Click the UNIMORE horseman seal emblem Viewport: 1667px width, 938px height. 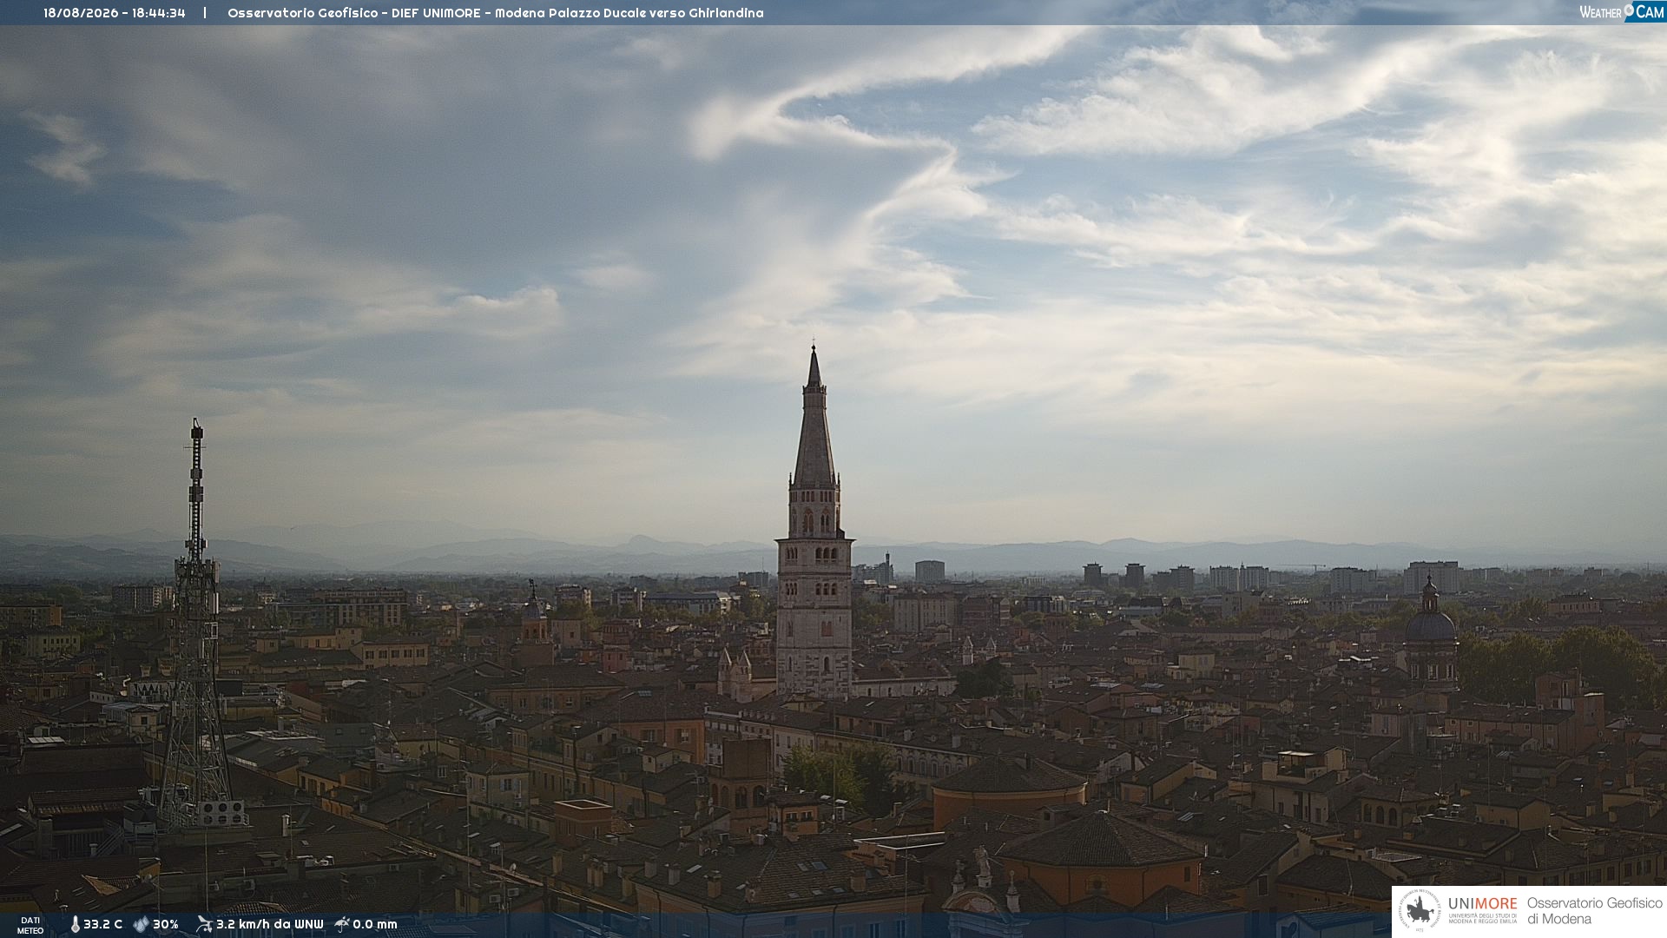tap(1420, 911)
